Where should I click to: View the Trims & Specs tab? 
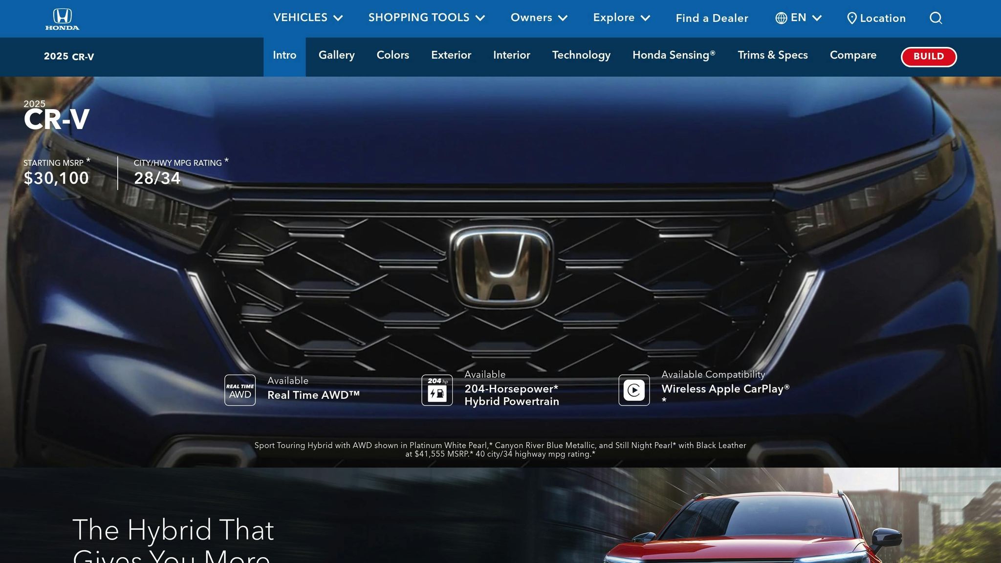[773, 55]
